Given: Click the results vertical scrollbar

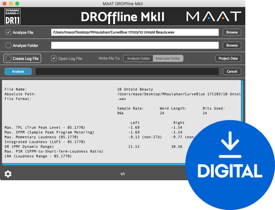Looking at the screenshot, I should coord(242,101).
